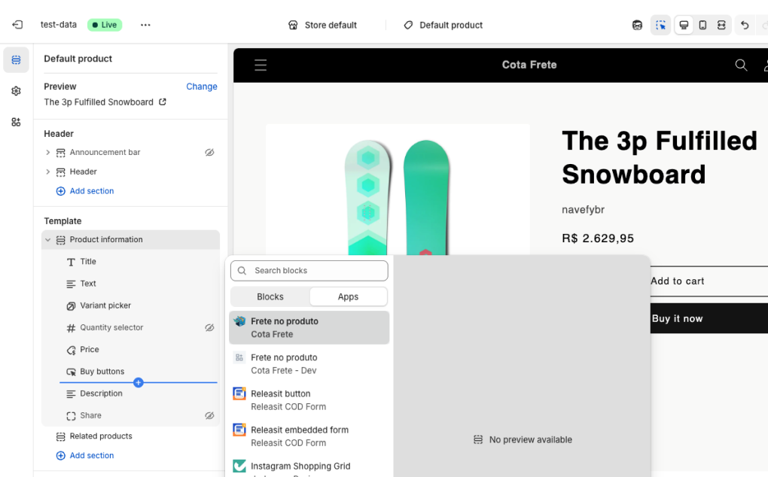The width and height of the screenshot is (768, 477).
Task: Open the store search magnifier in the preview
Action: (741, 65)
